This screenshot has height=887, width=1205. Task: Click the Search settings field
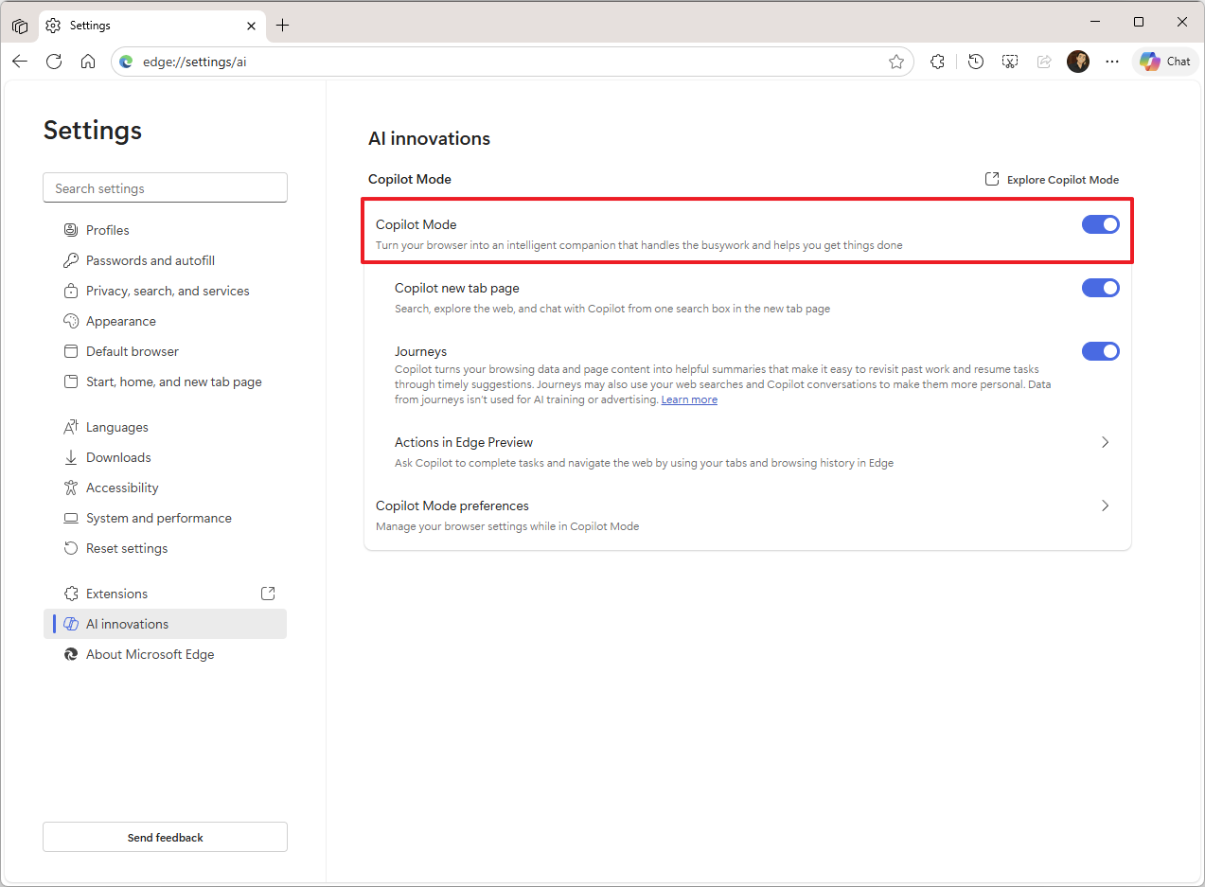coord(165,187)
